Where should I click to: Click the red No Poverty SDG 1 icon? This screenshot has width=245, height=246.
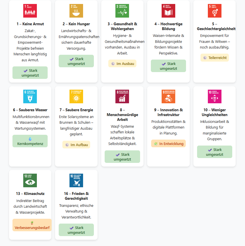coord(30,11)
